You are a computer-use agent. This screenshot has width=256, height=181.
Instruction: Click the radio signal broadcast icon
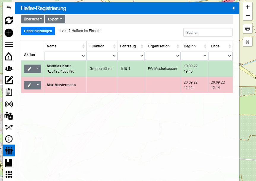9,104
